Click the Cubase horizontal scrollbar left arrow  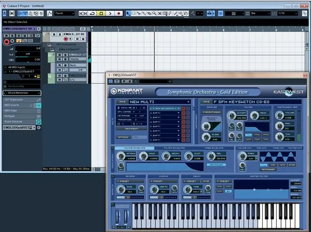click(x=93, y=169)
